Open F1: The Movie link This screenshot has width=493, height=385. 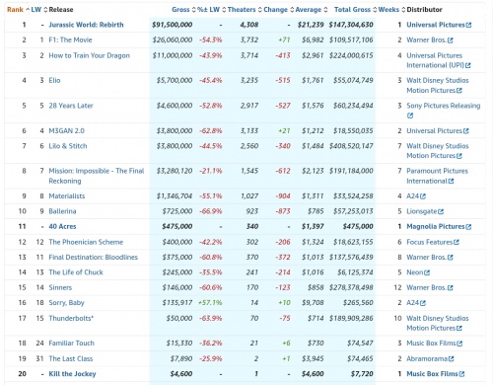click(x=70, y=39)
